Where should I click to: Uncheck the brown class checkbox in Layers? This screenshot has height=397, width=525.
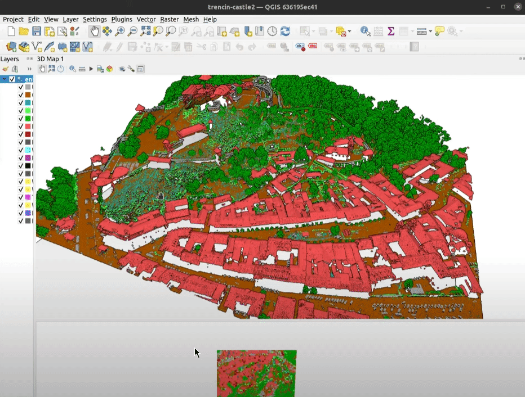coord(21,95)
